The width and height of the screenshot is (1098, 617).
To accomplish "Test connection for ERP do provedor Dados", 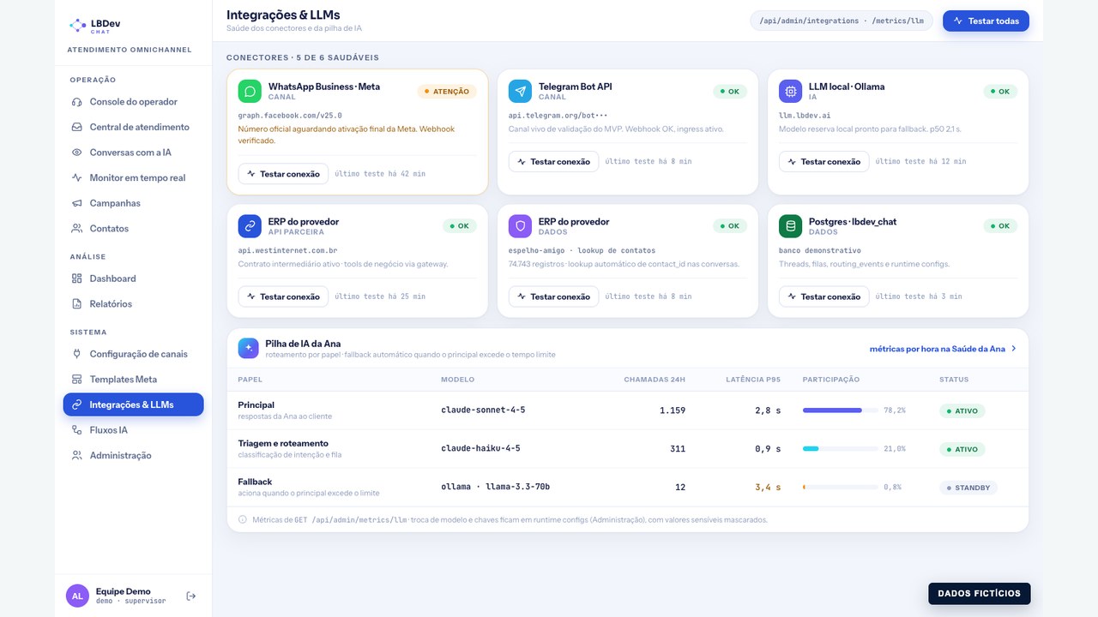I will (x=553, y=297).
